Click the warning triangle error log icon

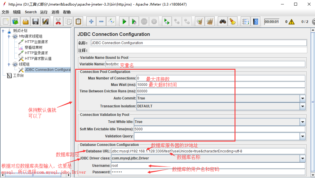(291, 21)
